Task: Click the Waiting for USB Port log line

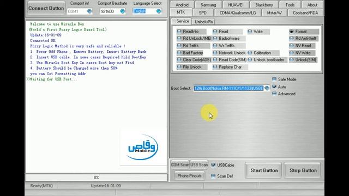Action: point(53,79)
